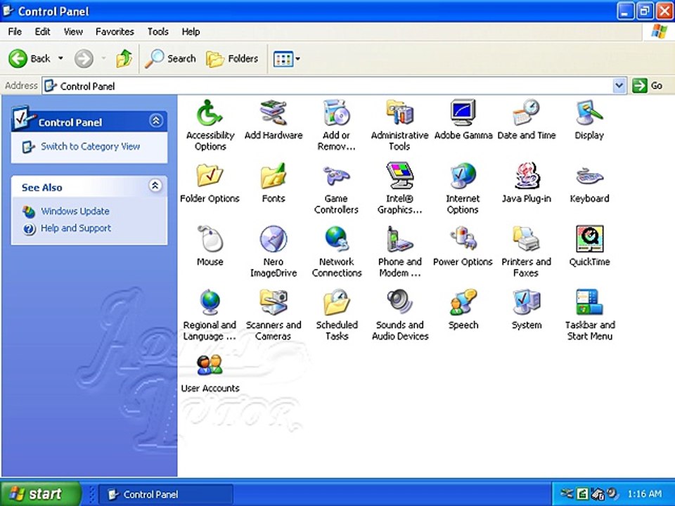Select Scanners and Cameras icon
675x506 pixels.
point(274,303)
